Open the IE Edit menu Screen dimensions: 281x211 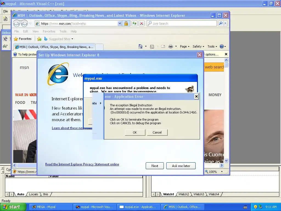(26, 31)
